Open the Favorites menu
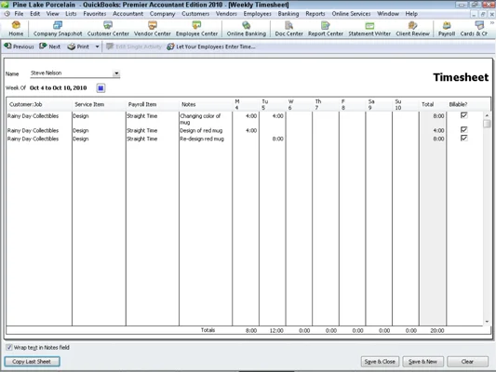This screenshot has height=372, width=496. 95,14
